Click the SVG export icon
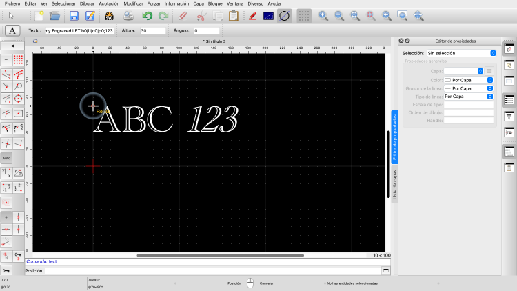Image resolution: width=517 pixels, height=291 pixels. point(108,15)
